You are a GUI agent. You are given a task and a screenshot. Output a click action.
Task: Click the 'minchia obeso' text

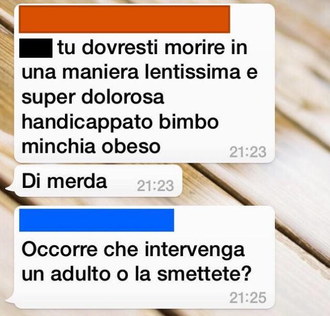[x=91, y=146]
